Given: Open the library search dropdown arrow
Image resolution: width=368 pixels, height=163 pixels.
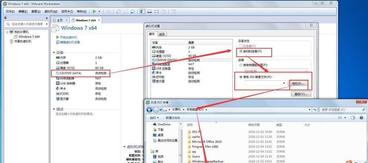Looking at the screenshot, I should click(x=47, y=24).
